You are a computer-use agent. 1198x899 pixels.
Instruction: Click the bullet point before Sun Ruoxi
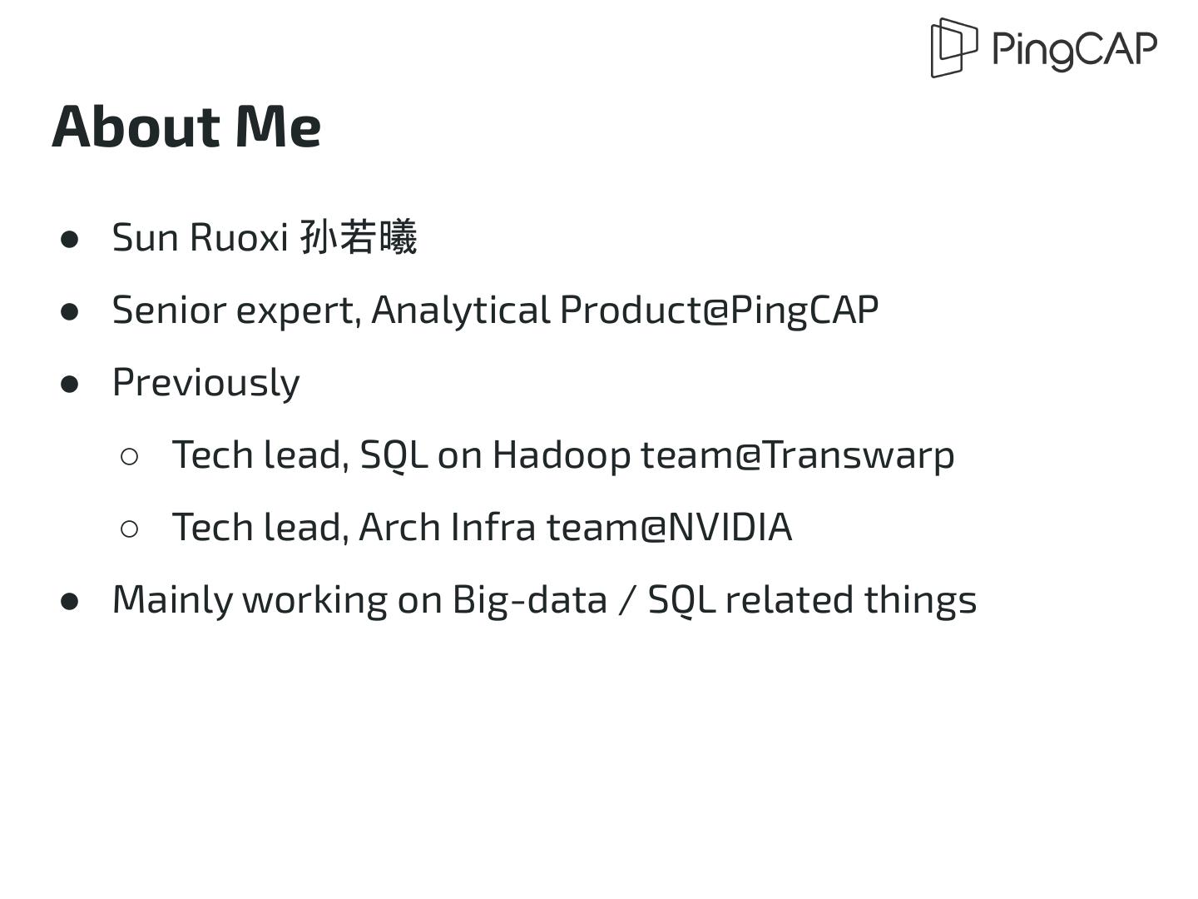(x=70, y=239)
